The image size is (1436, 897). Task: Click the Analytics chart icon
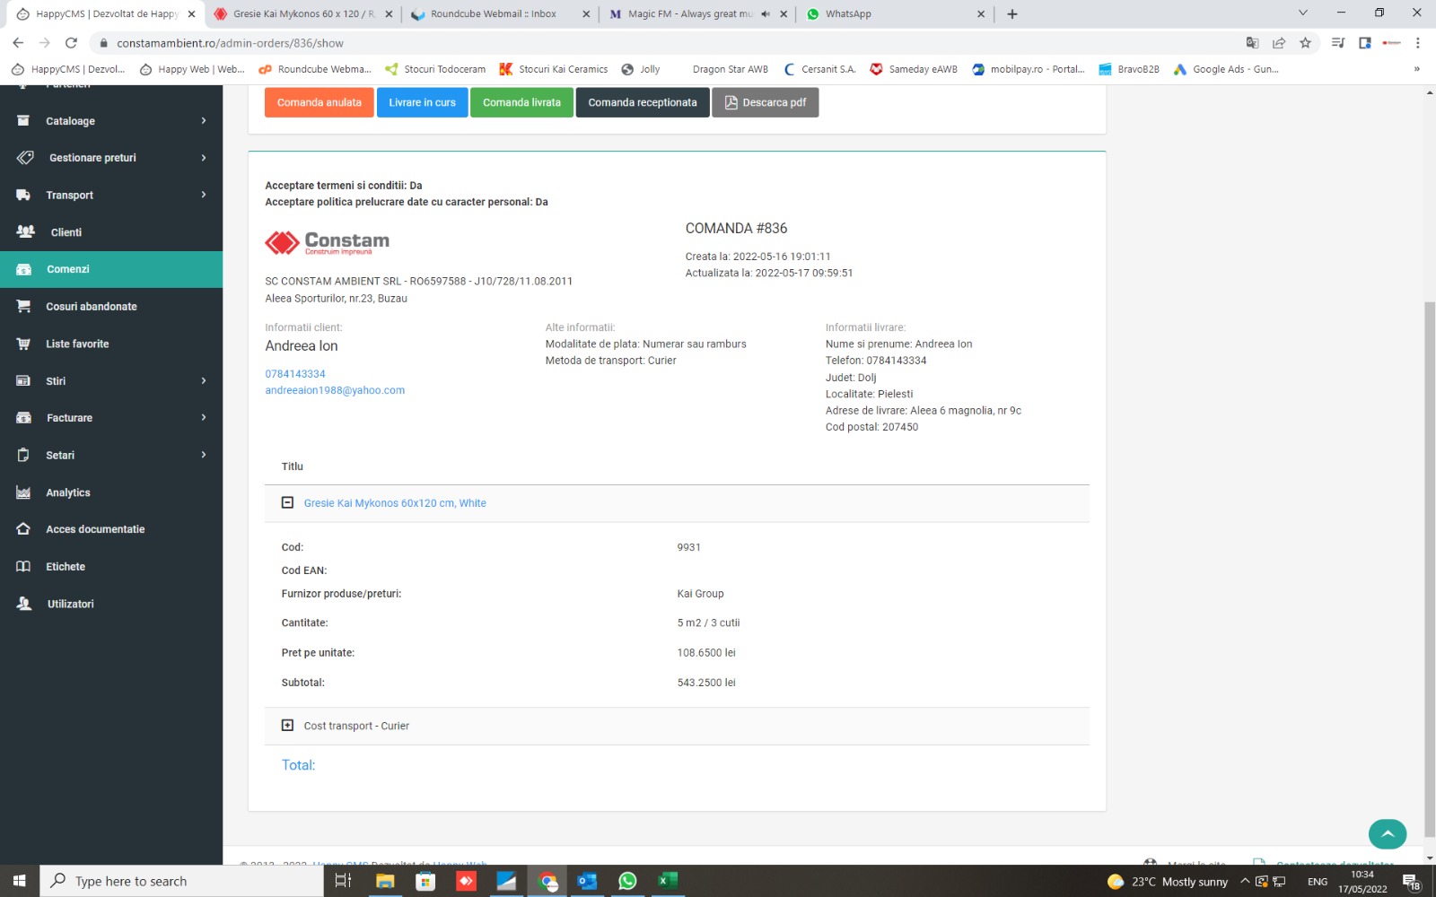pos(23,492)
